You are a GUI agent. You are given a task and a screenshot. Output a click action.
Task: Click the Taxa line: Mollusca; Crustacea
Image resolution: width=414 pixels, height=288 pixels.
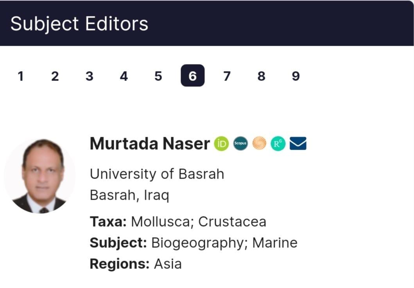[178, 222]
